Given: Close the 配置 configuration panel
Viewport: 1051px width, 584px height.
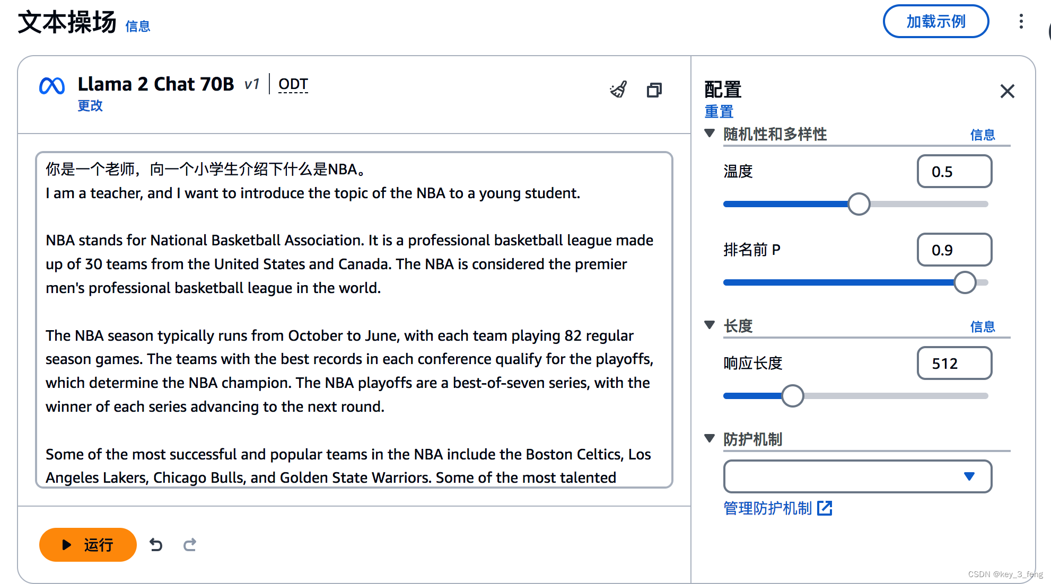Looking at the screenshot, I should point(1008,91).
